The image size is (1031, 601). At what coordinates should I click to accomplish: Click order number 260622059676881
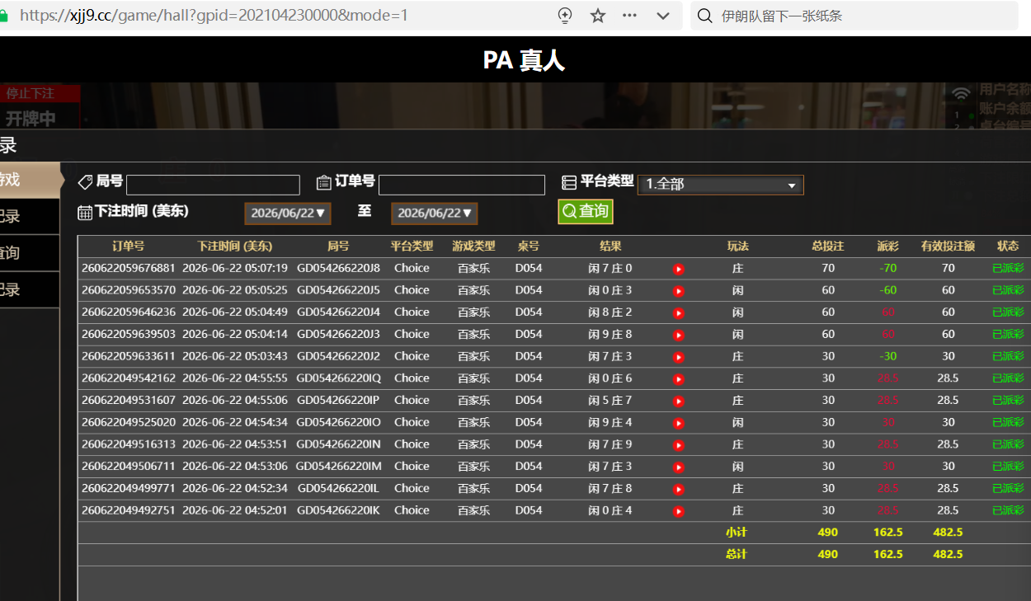point(129,268)
